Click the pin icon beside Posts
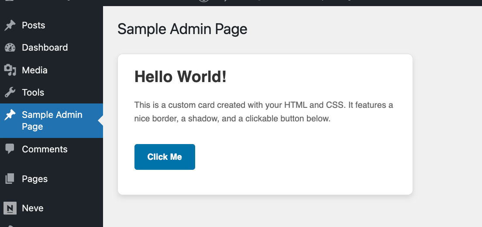482x227 pixels. tap(10, 25)
